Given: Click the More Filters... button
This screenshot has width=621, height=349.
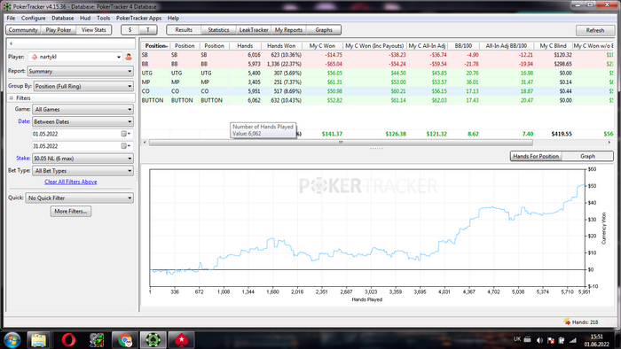Looking at the screenshot, I should [x=71, y=211].
